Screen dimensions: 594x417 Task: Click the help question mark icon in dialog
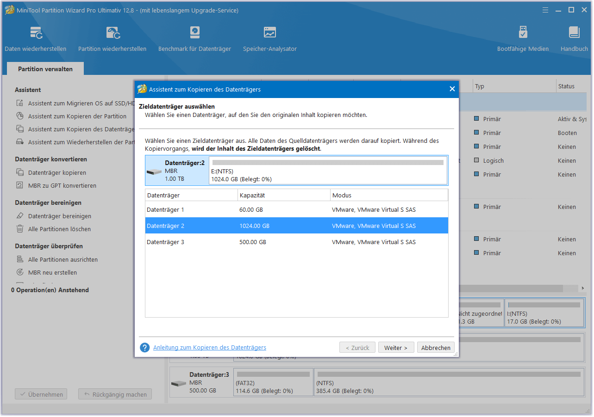point(145,348)
